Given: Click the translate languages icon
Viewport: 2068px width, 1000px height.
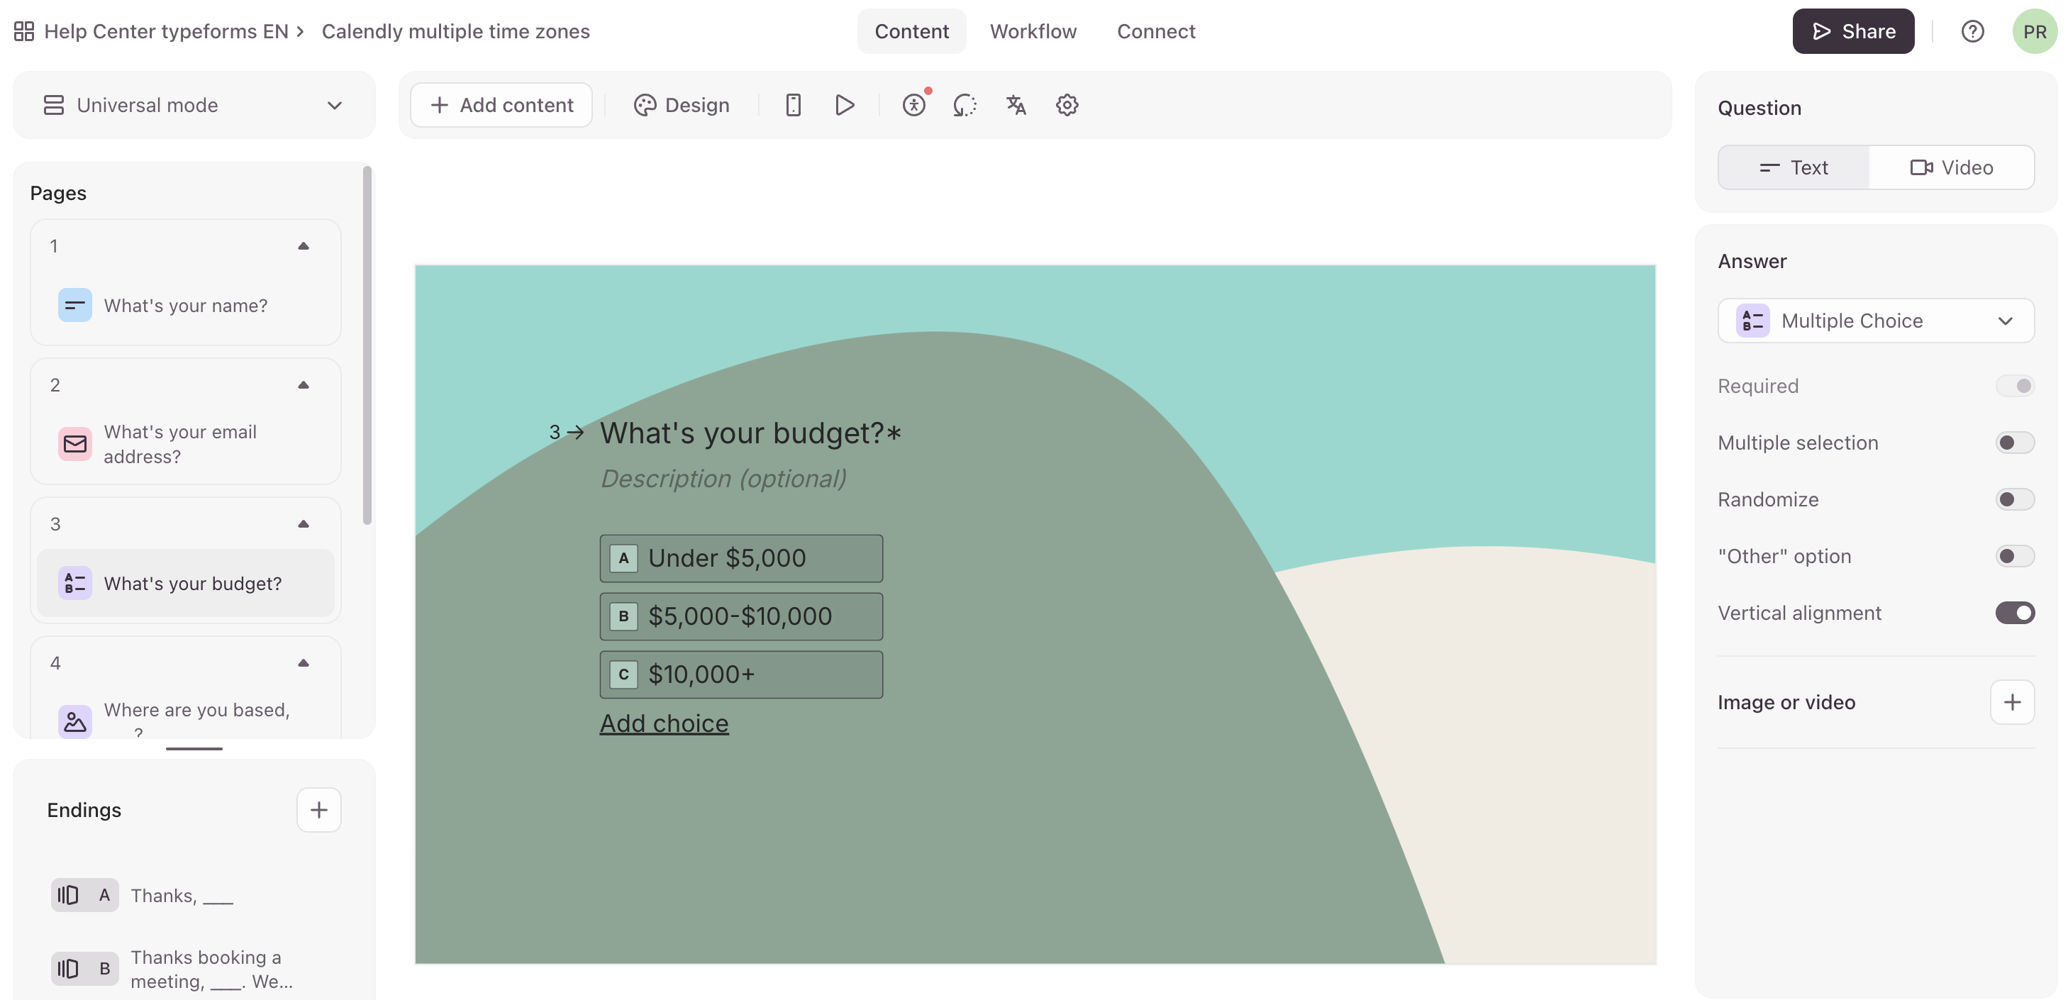Looking at the screenshot, I should [1016, 105].
